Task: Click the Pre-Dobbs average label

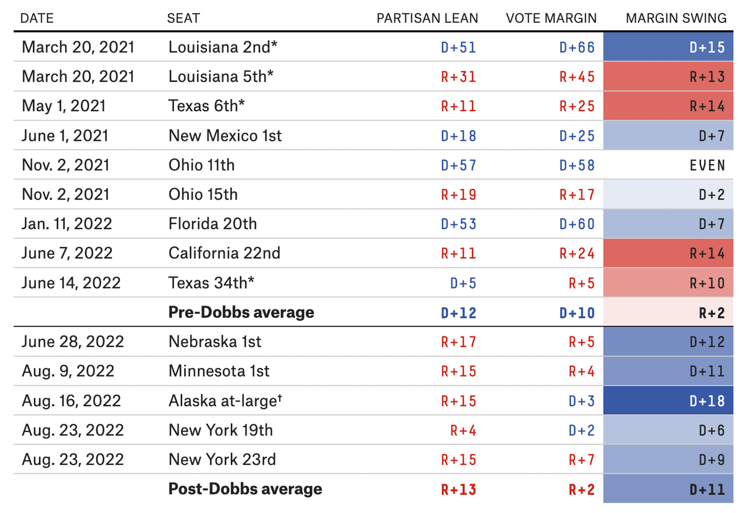Action: point(241,312)
